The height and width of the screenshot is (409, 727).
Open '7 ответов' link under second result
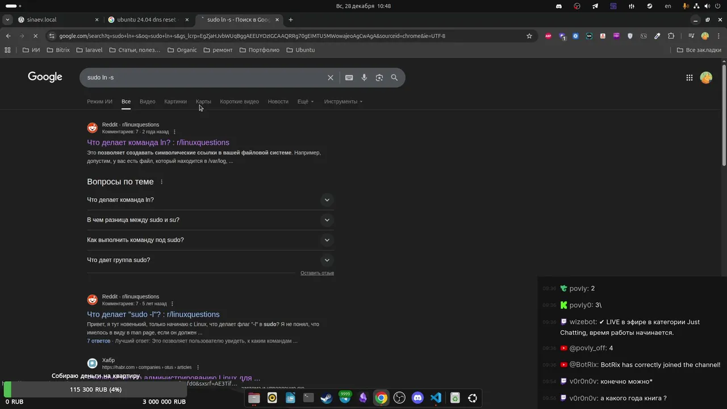point(99,341)
